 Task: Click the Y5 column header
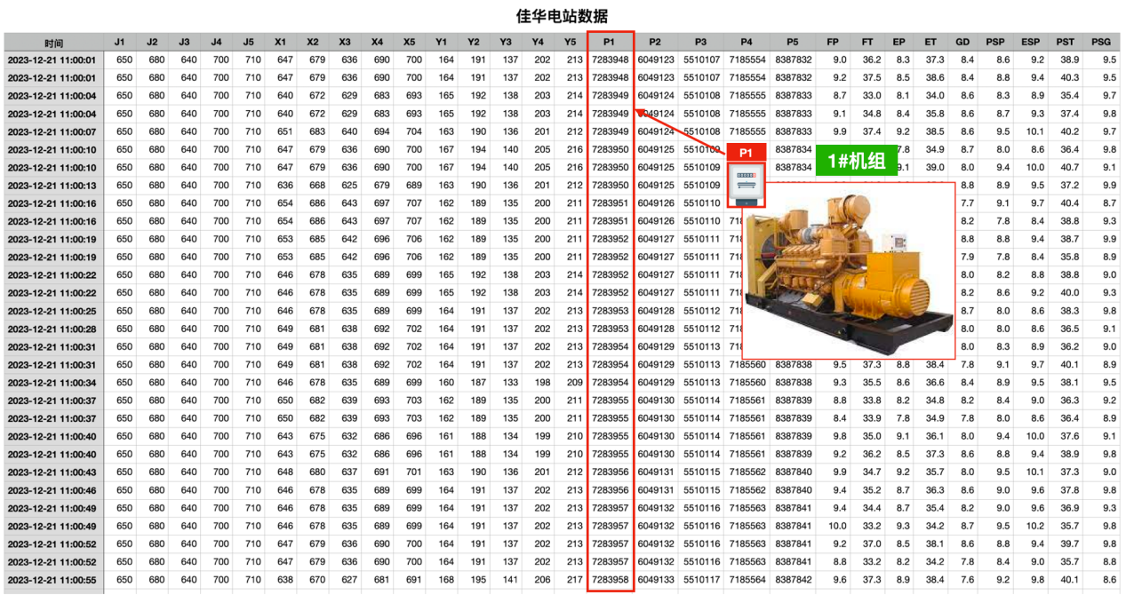(x=569, y=42)
